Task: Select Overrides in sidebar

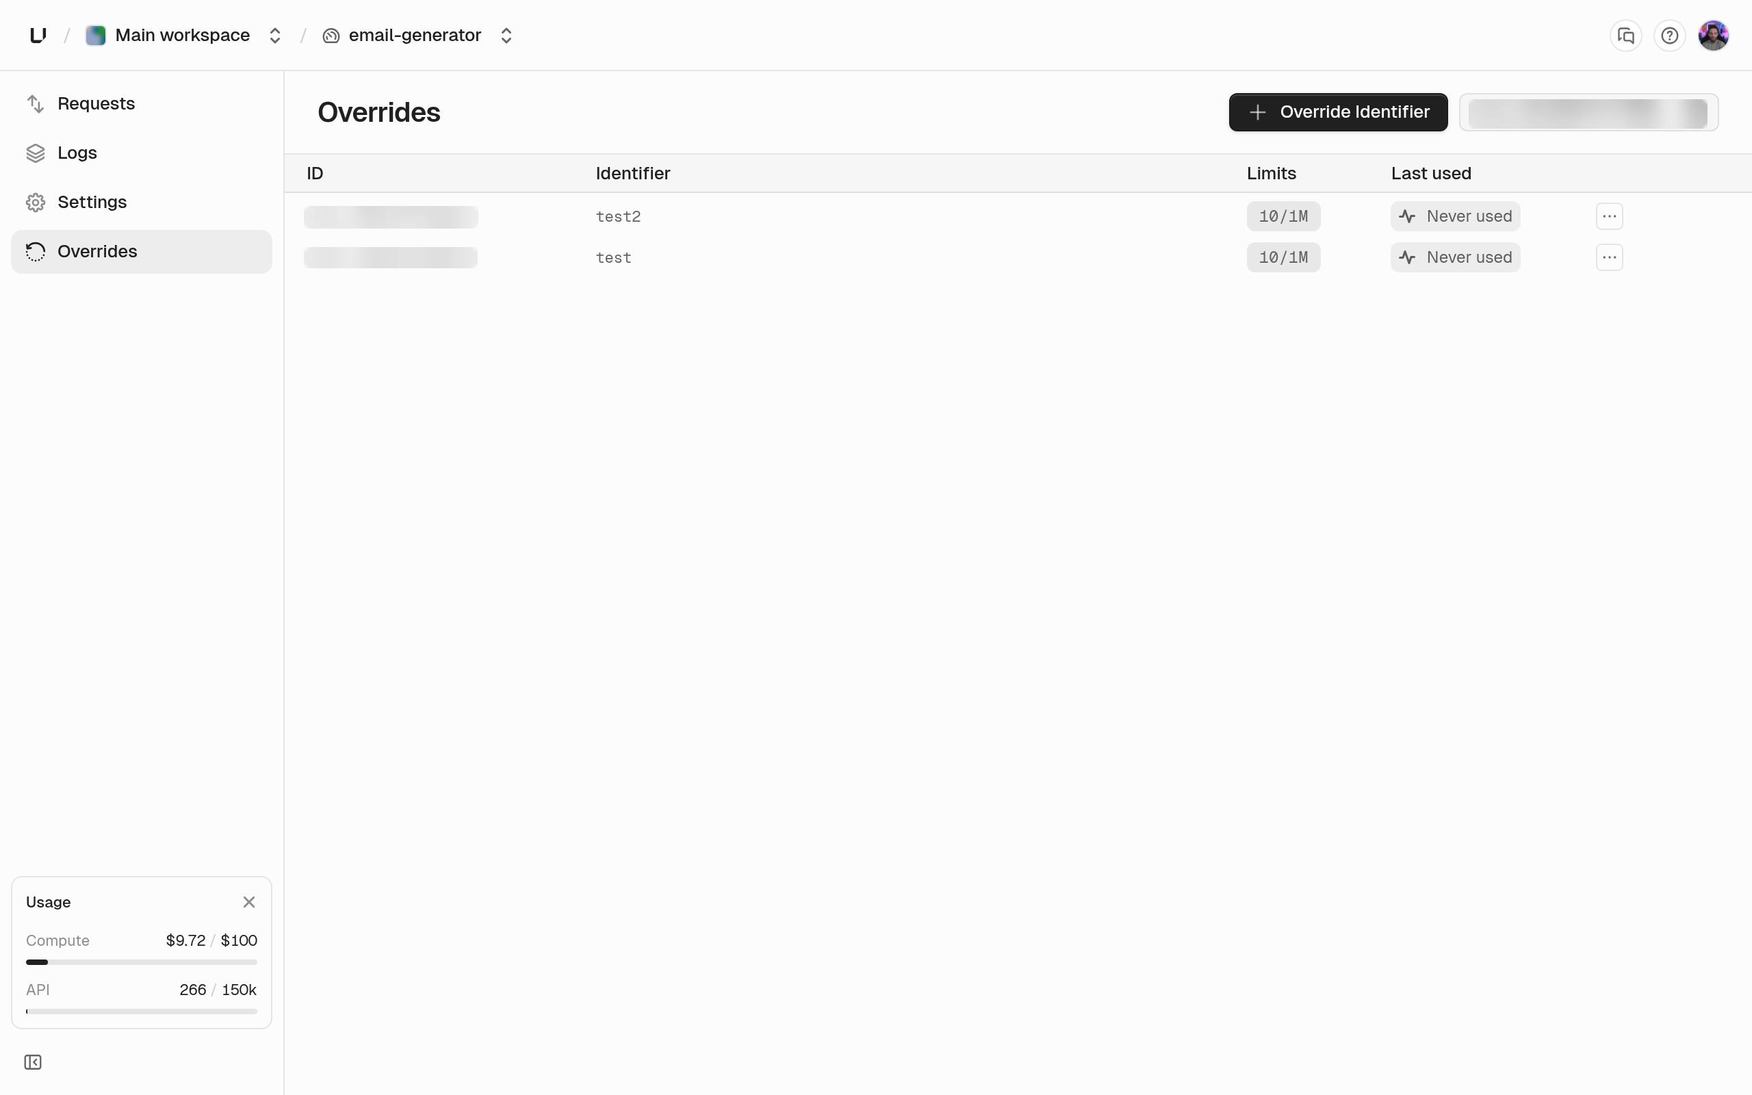Action: click(x=141, y=251)
